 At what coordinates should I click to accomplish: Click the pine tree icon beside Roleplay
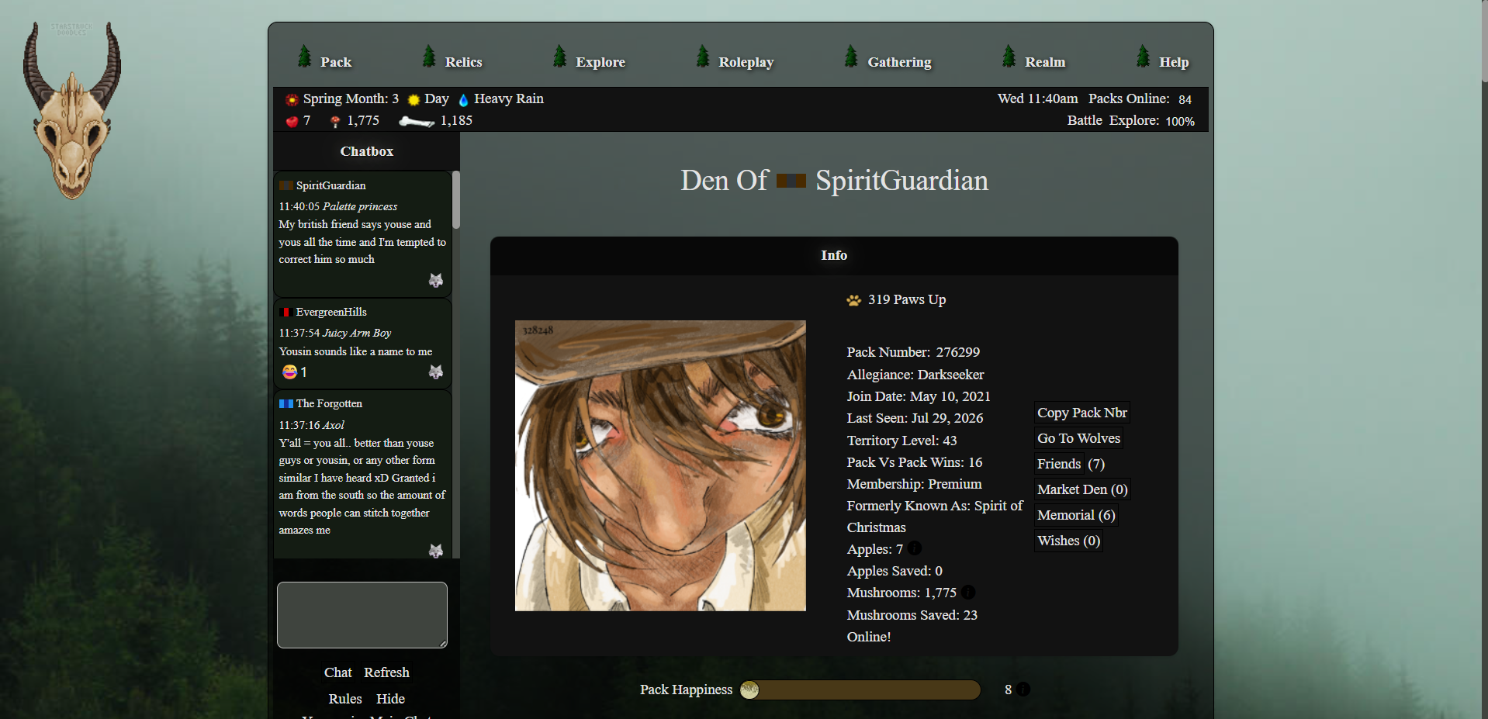[703, 57]
